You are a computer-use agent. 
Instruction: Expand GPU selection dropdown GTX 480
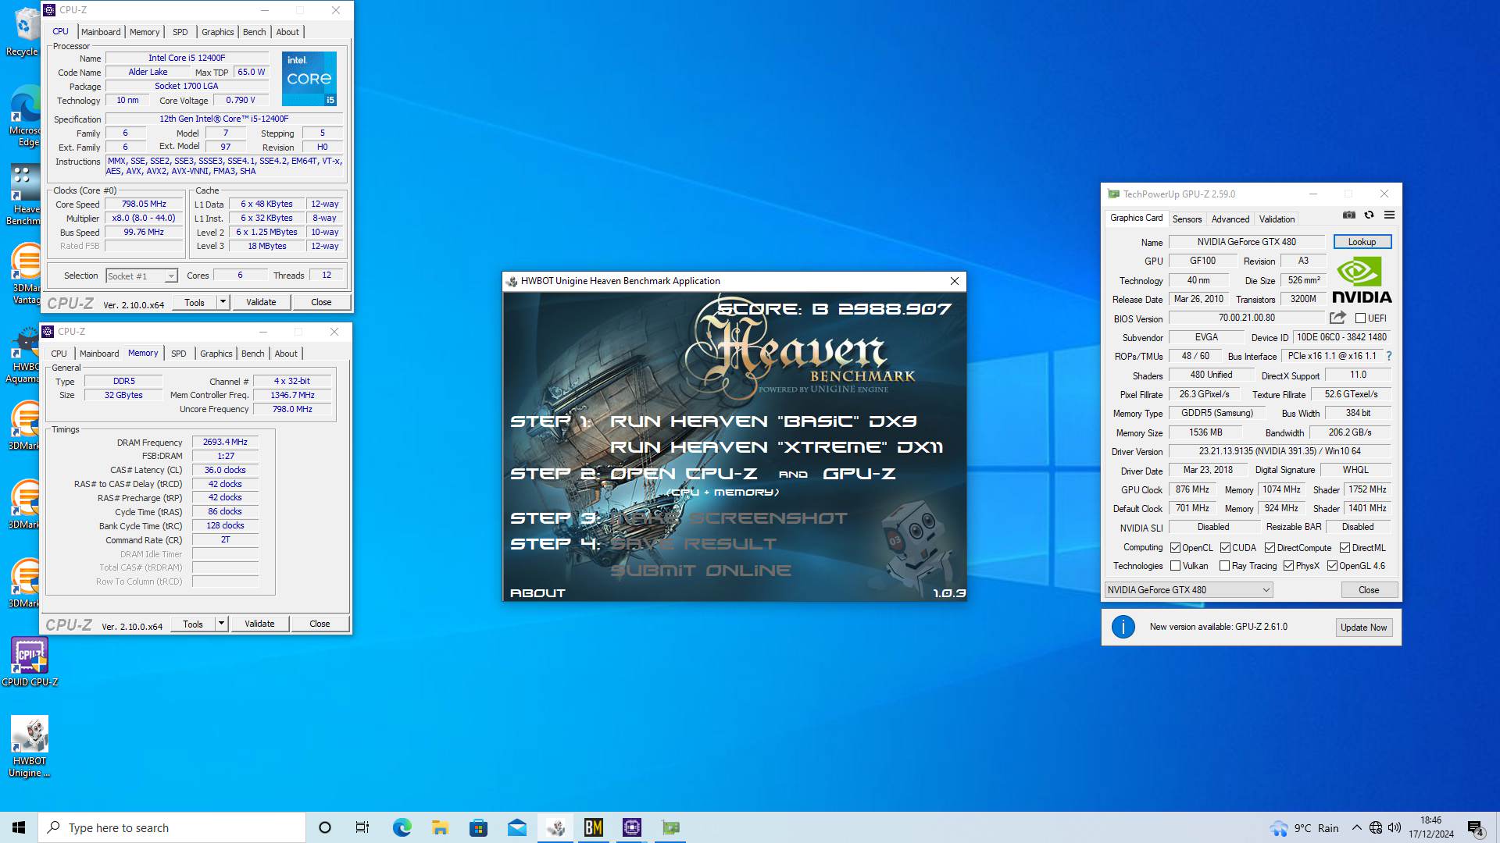[x=1188, y=590]
